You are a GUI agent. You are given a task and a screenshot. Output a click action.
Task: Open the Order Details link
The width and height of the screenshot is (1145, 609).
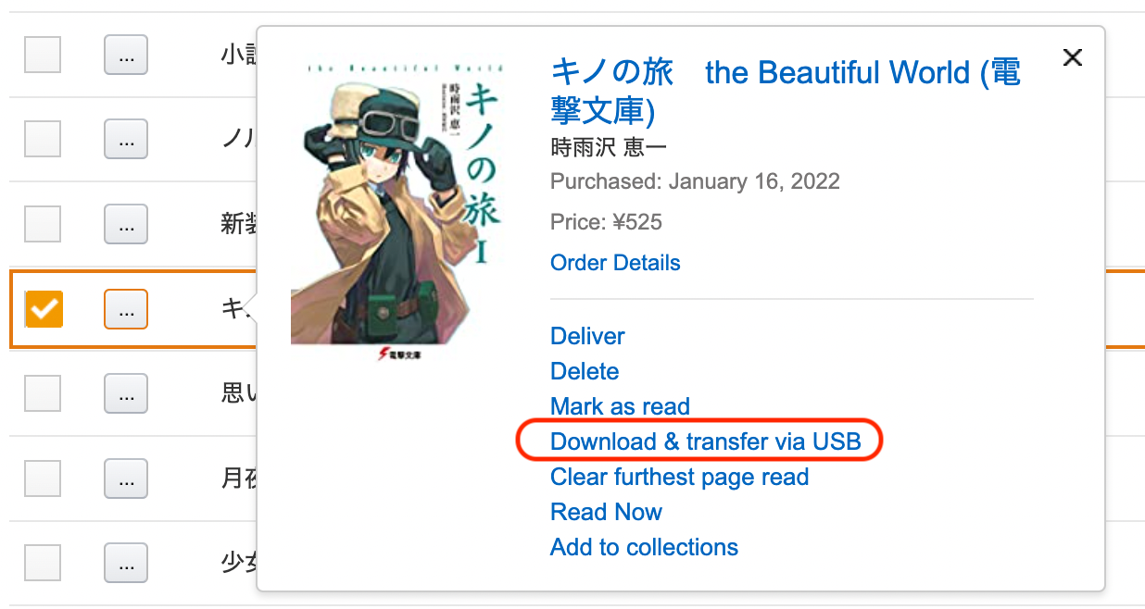(x=615, y=263)
